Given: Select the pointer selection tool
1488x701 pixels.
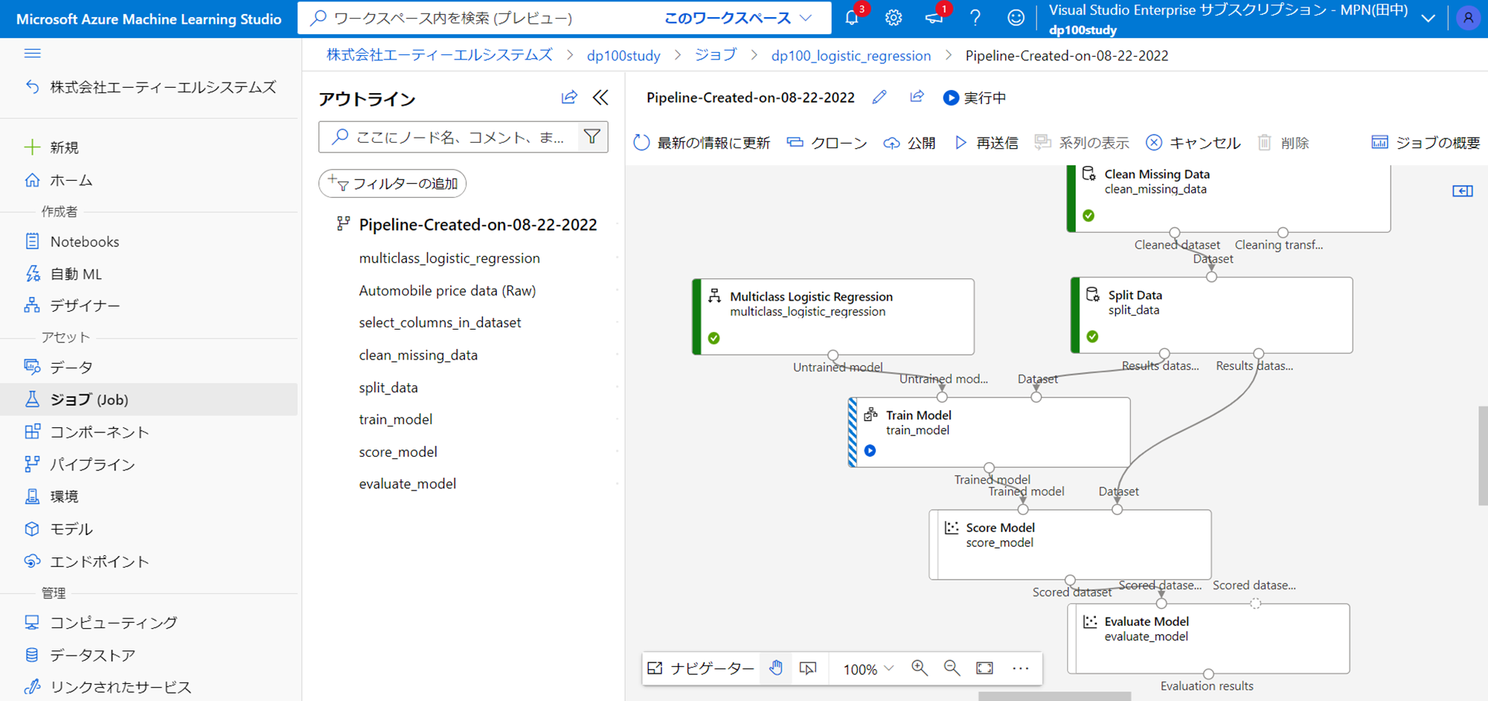Looking at the screenshot, I should [x=808, y=668].
